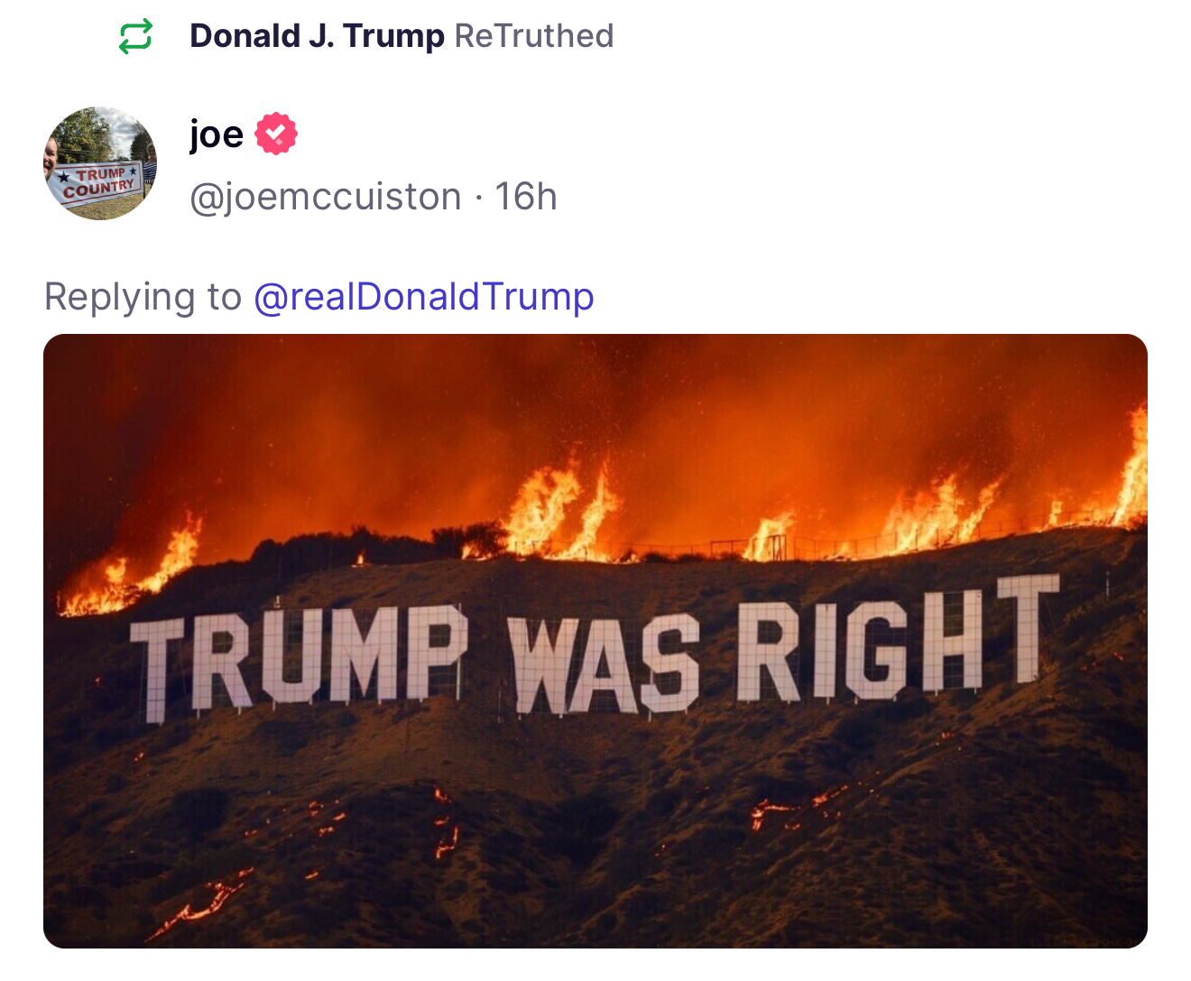Screen dimensions: 1191x981
Task: Click the green ReTruth arrows icon
Action: [135, 37]
